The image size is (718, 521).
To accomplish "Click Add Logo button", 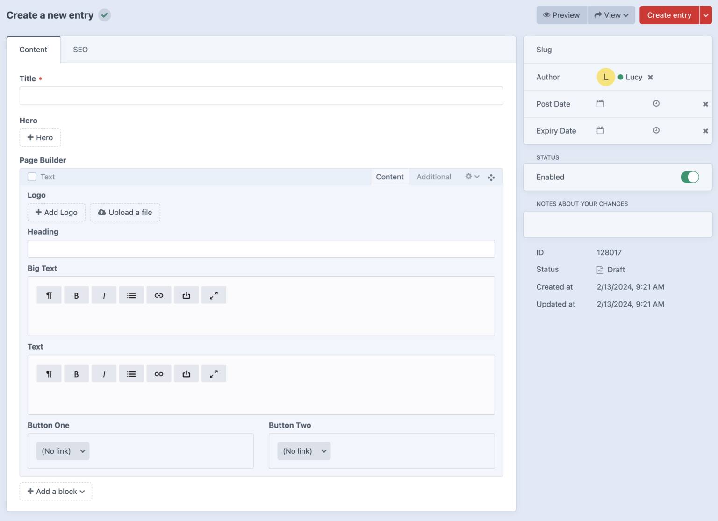I will (x=57, y=212).
